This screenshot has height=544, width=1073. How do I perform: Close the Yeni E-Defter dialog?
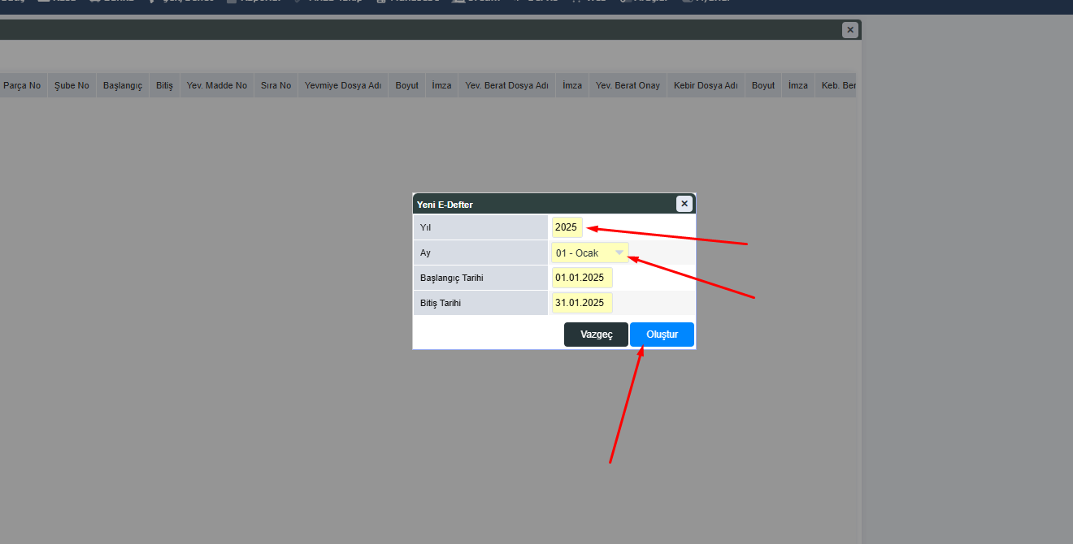(x=684, y=204)
